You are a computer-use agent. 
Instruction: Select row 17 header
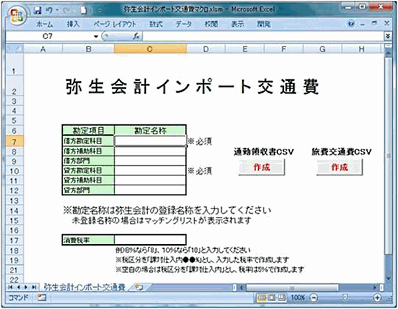(x=15, y=240)
